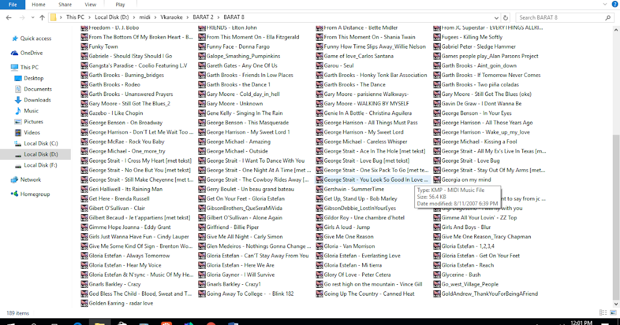This screenshot has width=620, height=325.
Task: Switch to details view in status bar
Action: tap(603, 313)
